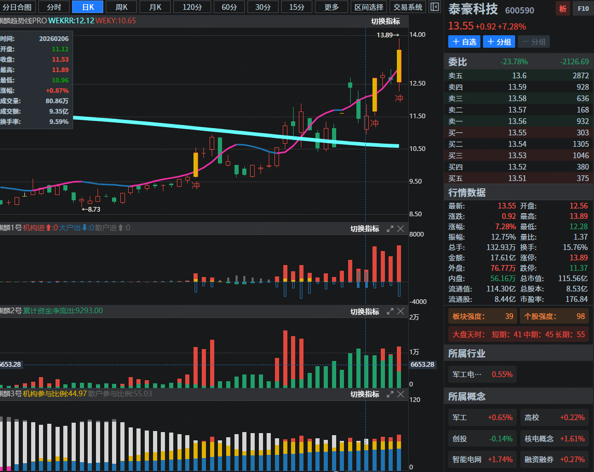This screenshot has height=472, width=594.
Task: Open the 交易系统 trading system
Action: [408, 7]
